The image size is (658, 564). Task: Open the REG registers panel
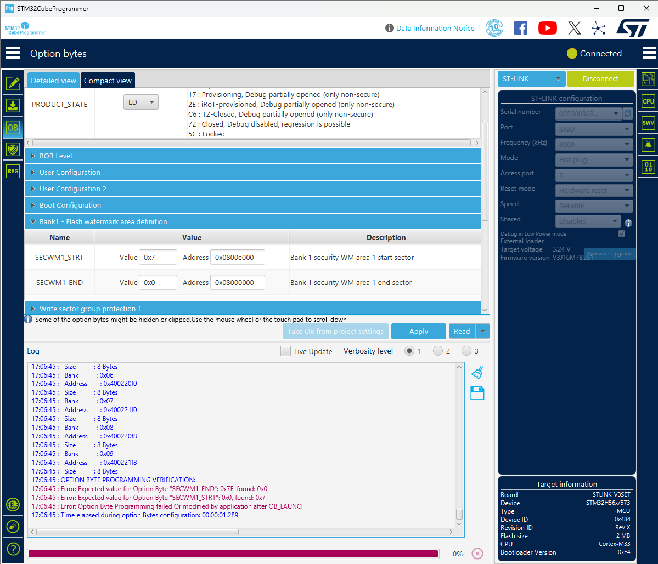[12, 171]
